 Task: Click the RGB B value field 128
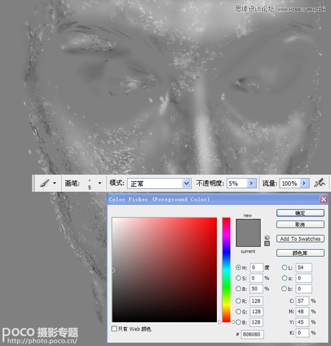click(257, 322)
